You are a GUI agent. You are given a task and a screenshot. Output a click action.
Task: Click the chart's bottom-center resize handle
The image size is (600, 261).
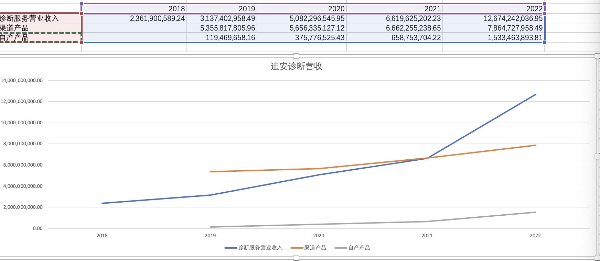click(x=296, y=258)
